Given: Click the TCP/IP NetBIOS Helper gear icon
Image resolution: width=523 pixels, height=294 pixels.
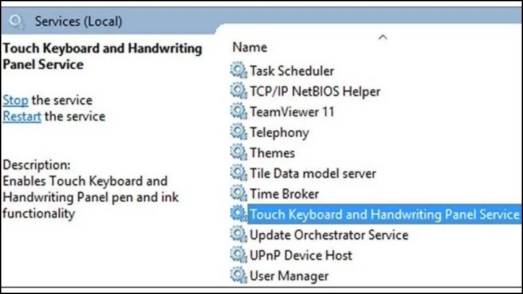Looking at the screenshot, I should [238, 91].
